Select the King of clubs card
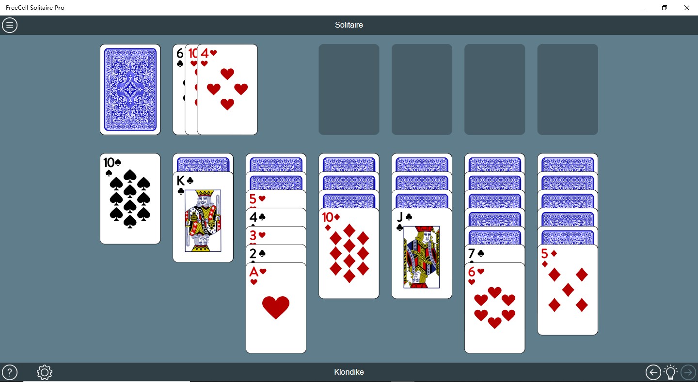Screen dimensions: 698x382 [x=203, y=217]
